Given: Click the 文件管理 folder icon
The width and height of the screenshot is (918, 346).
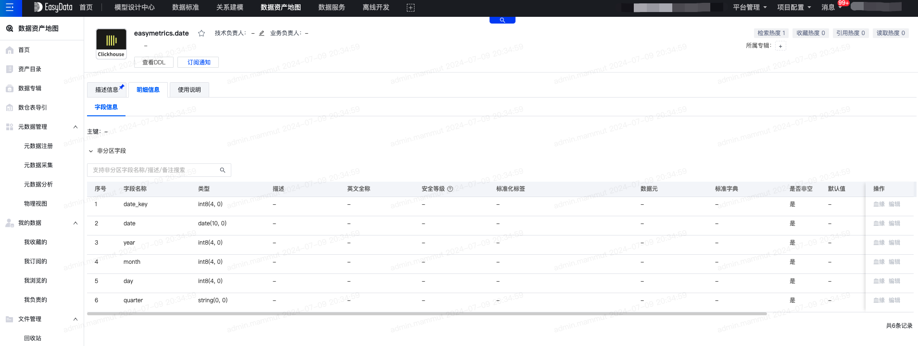Looking at the screenshot, I should (x=10, y=319).
